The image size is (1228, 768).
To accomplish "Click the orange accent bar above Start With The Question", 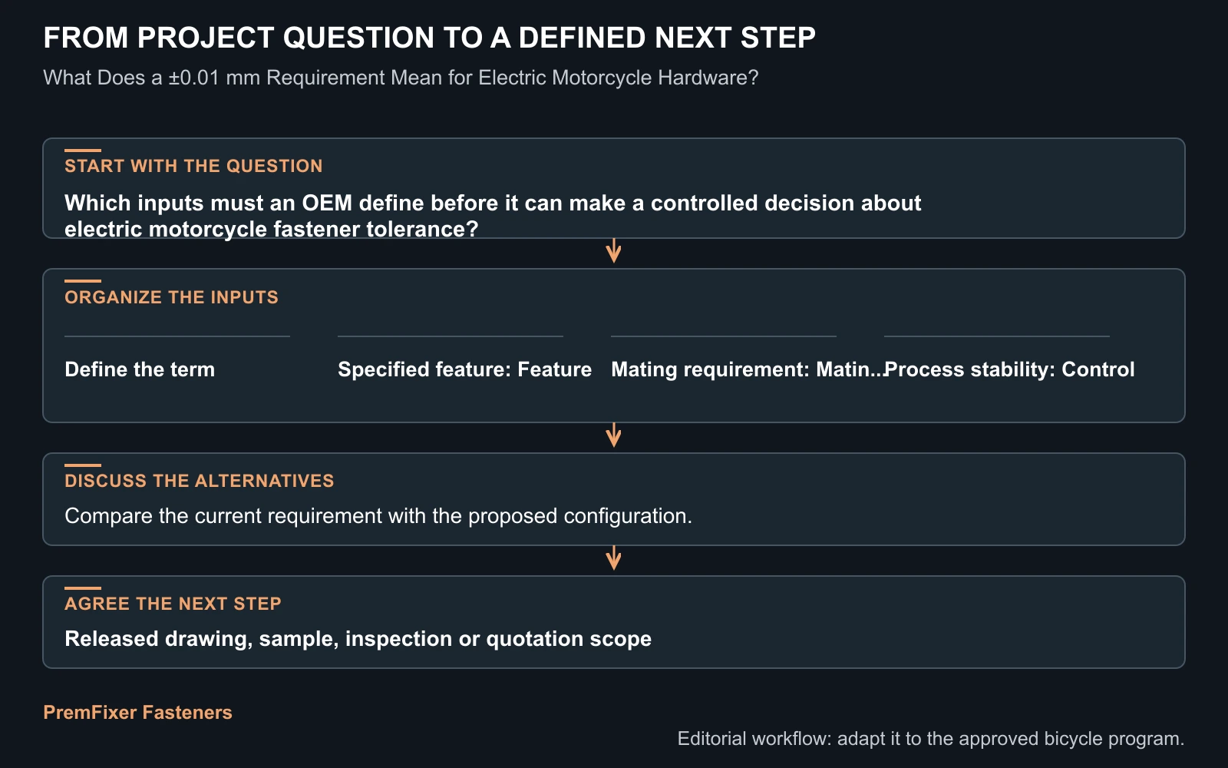I will (x=83, y=151).
